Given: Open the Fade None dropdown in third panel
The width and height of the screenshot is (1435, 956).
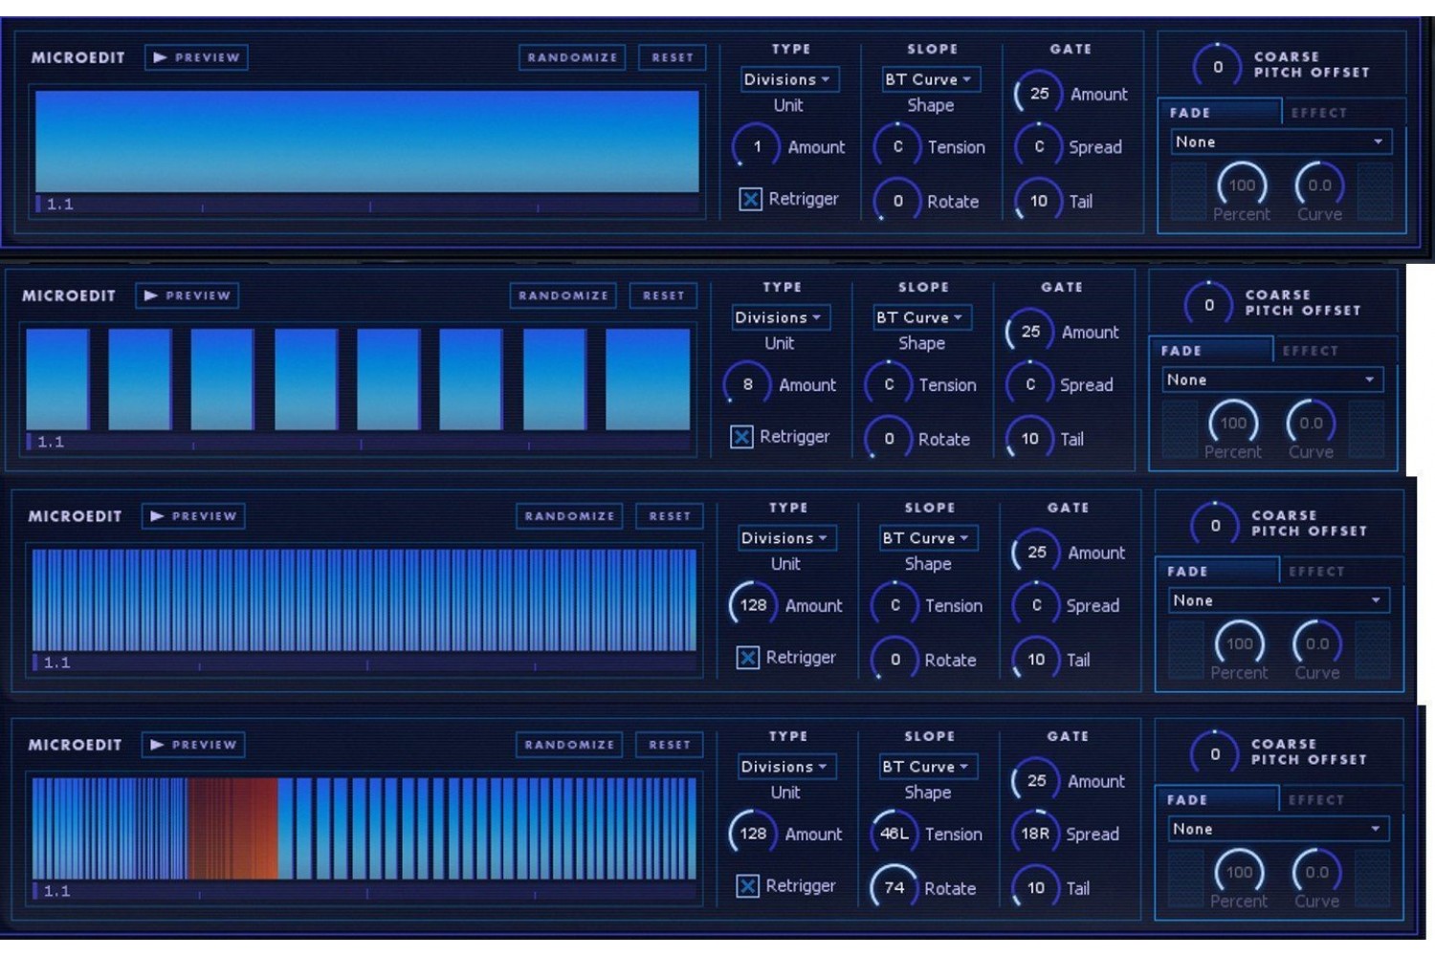Looking at the screenshot, I should tap(1278, 600).
